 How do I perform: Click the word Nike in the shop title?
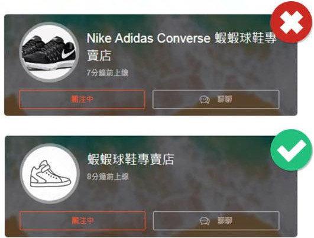pos(99,38)
